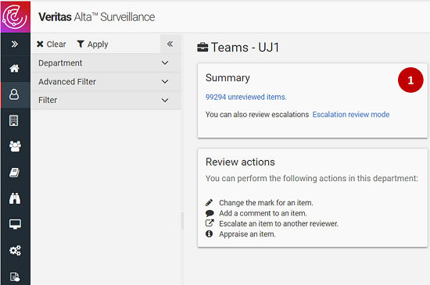
Task: Click the panel splitter handle beside filter pane
Action: click(x=182, y=221)
